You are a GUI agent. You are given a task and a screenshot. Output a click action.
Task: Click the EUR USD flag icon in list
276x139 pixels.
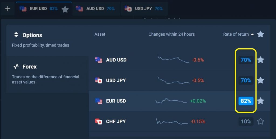point(99,101)
